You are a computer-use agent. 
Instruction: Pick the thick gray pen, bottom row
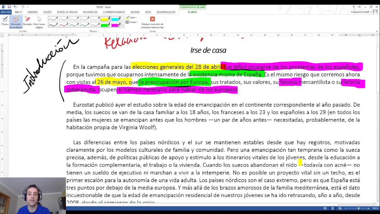click(x=95, y=25)
